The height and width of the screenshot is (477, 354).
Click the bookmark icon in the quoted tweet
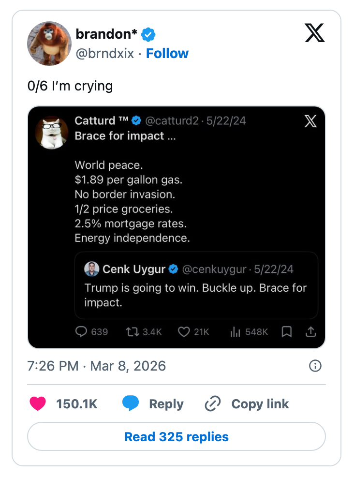(x=287, y=332)
